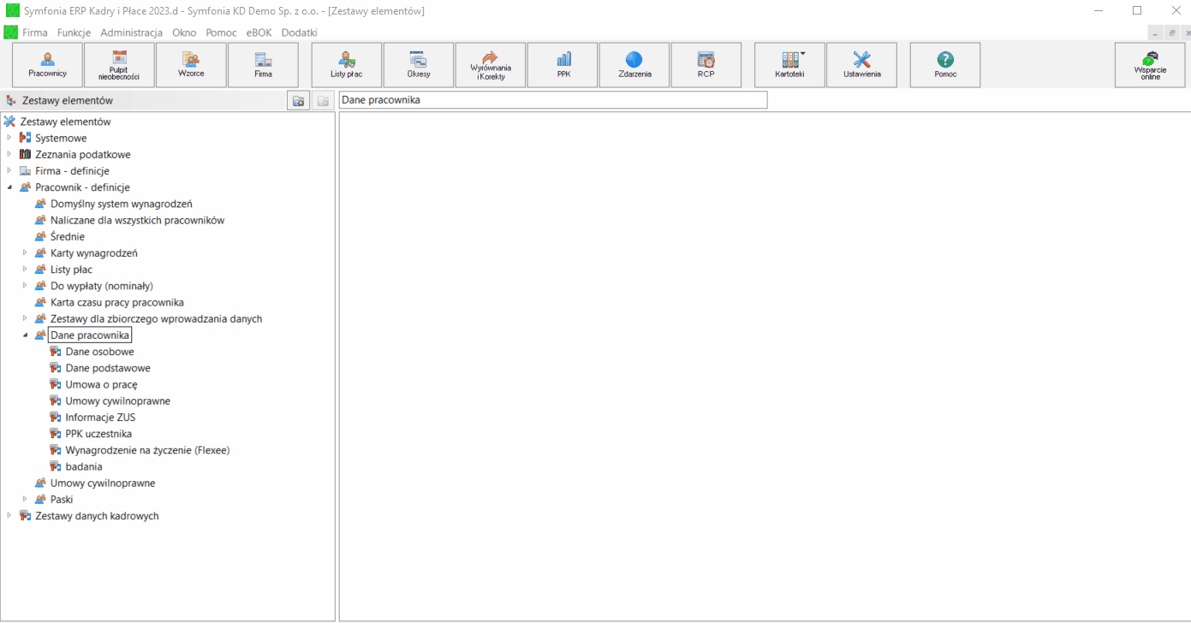The image size is (1191, 623).
Task: Click the Wzorce toolbar icon
Action: coord(191,65)
